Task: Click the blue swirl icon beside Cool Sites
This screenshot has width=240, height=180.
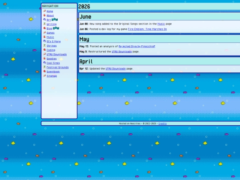Action: pos(44,63)
